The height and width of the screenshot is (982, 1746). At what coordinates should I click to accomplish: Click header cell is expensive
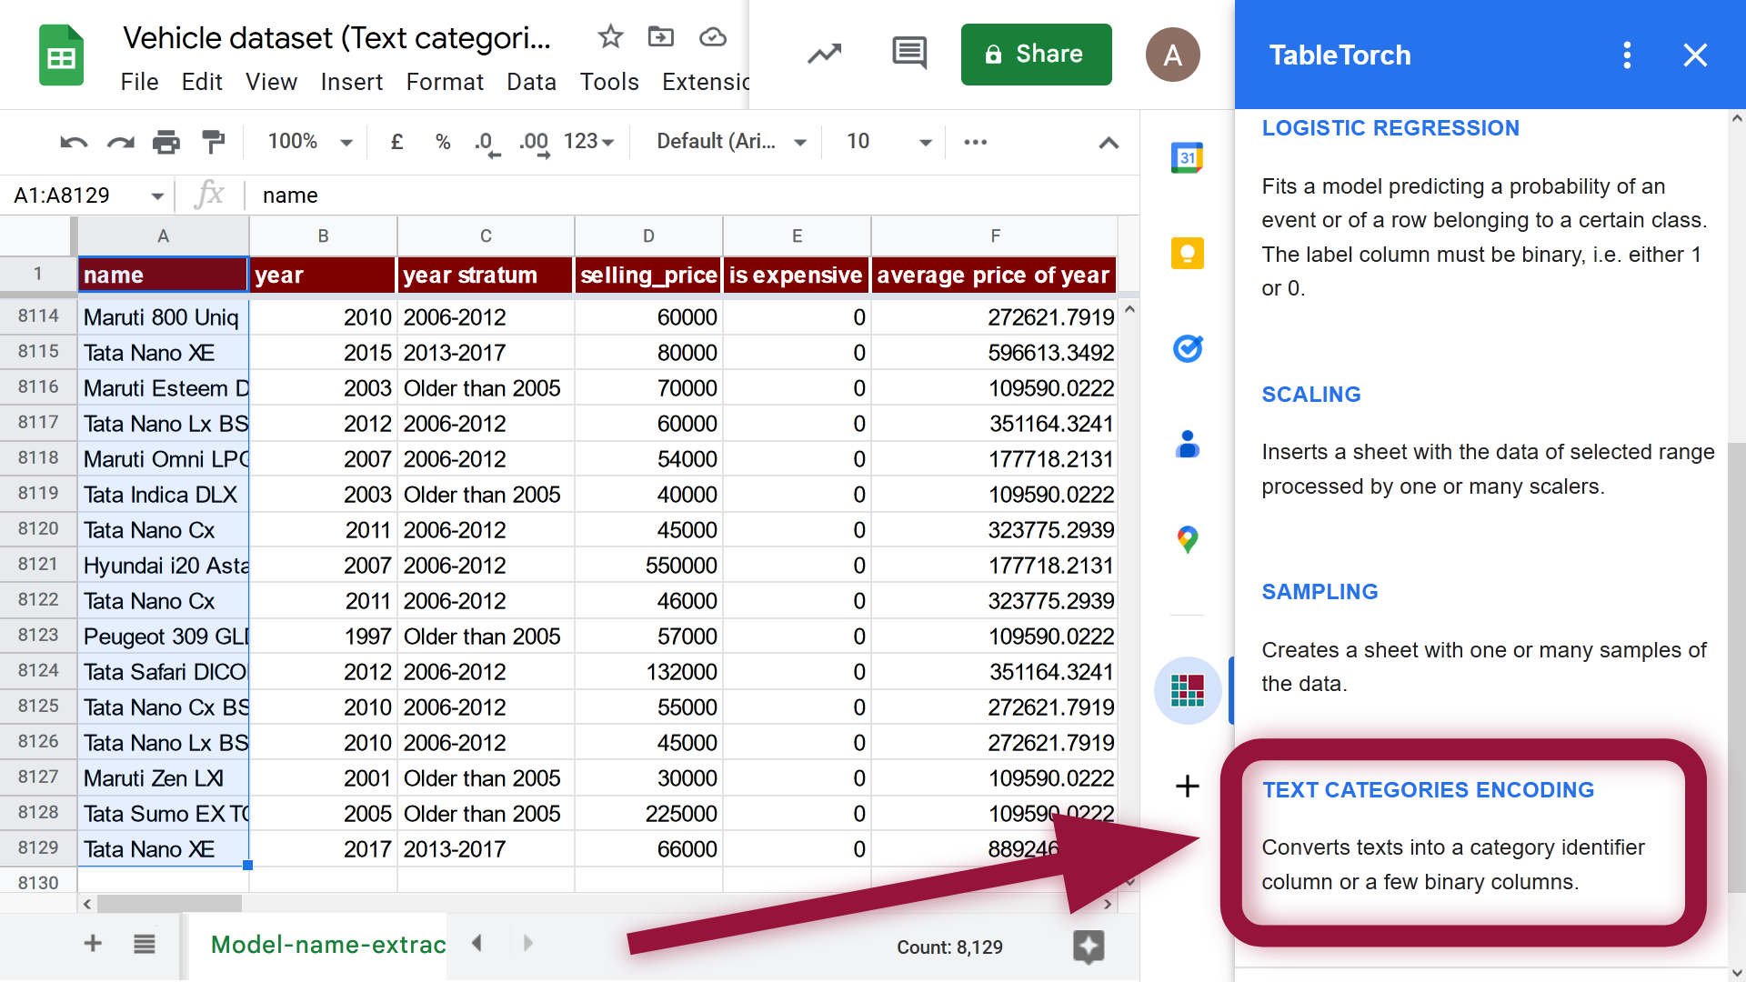pos(797,275)
